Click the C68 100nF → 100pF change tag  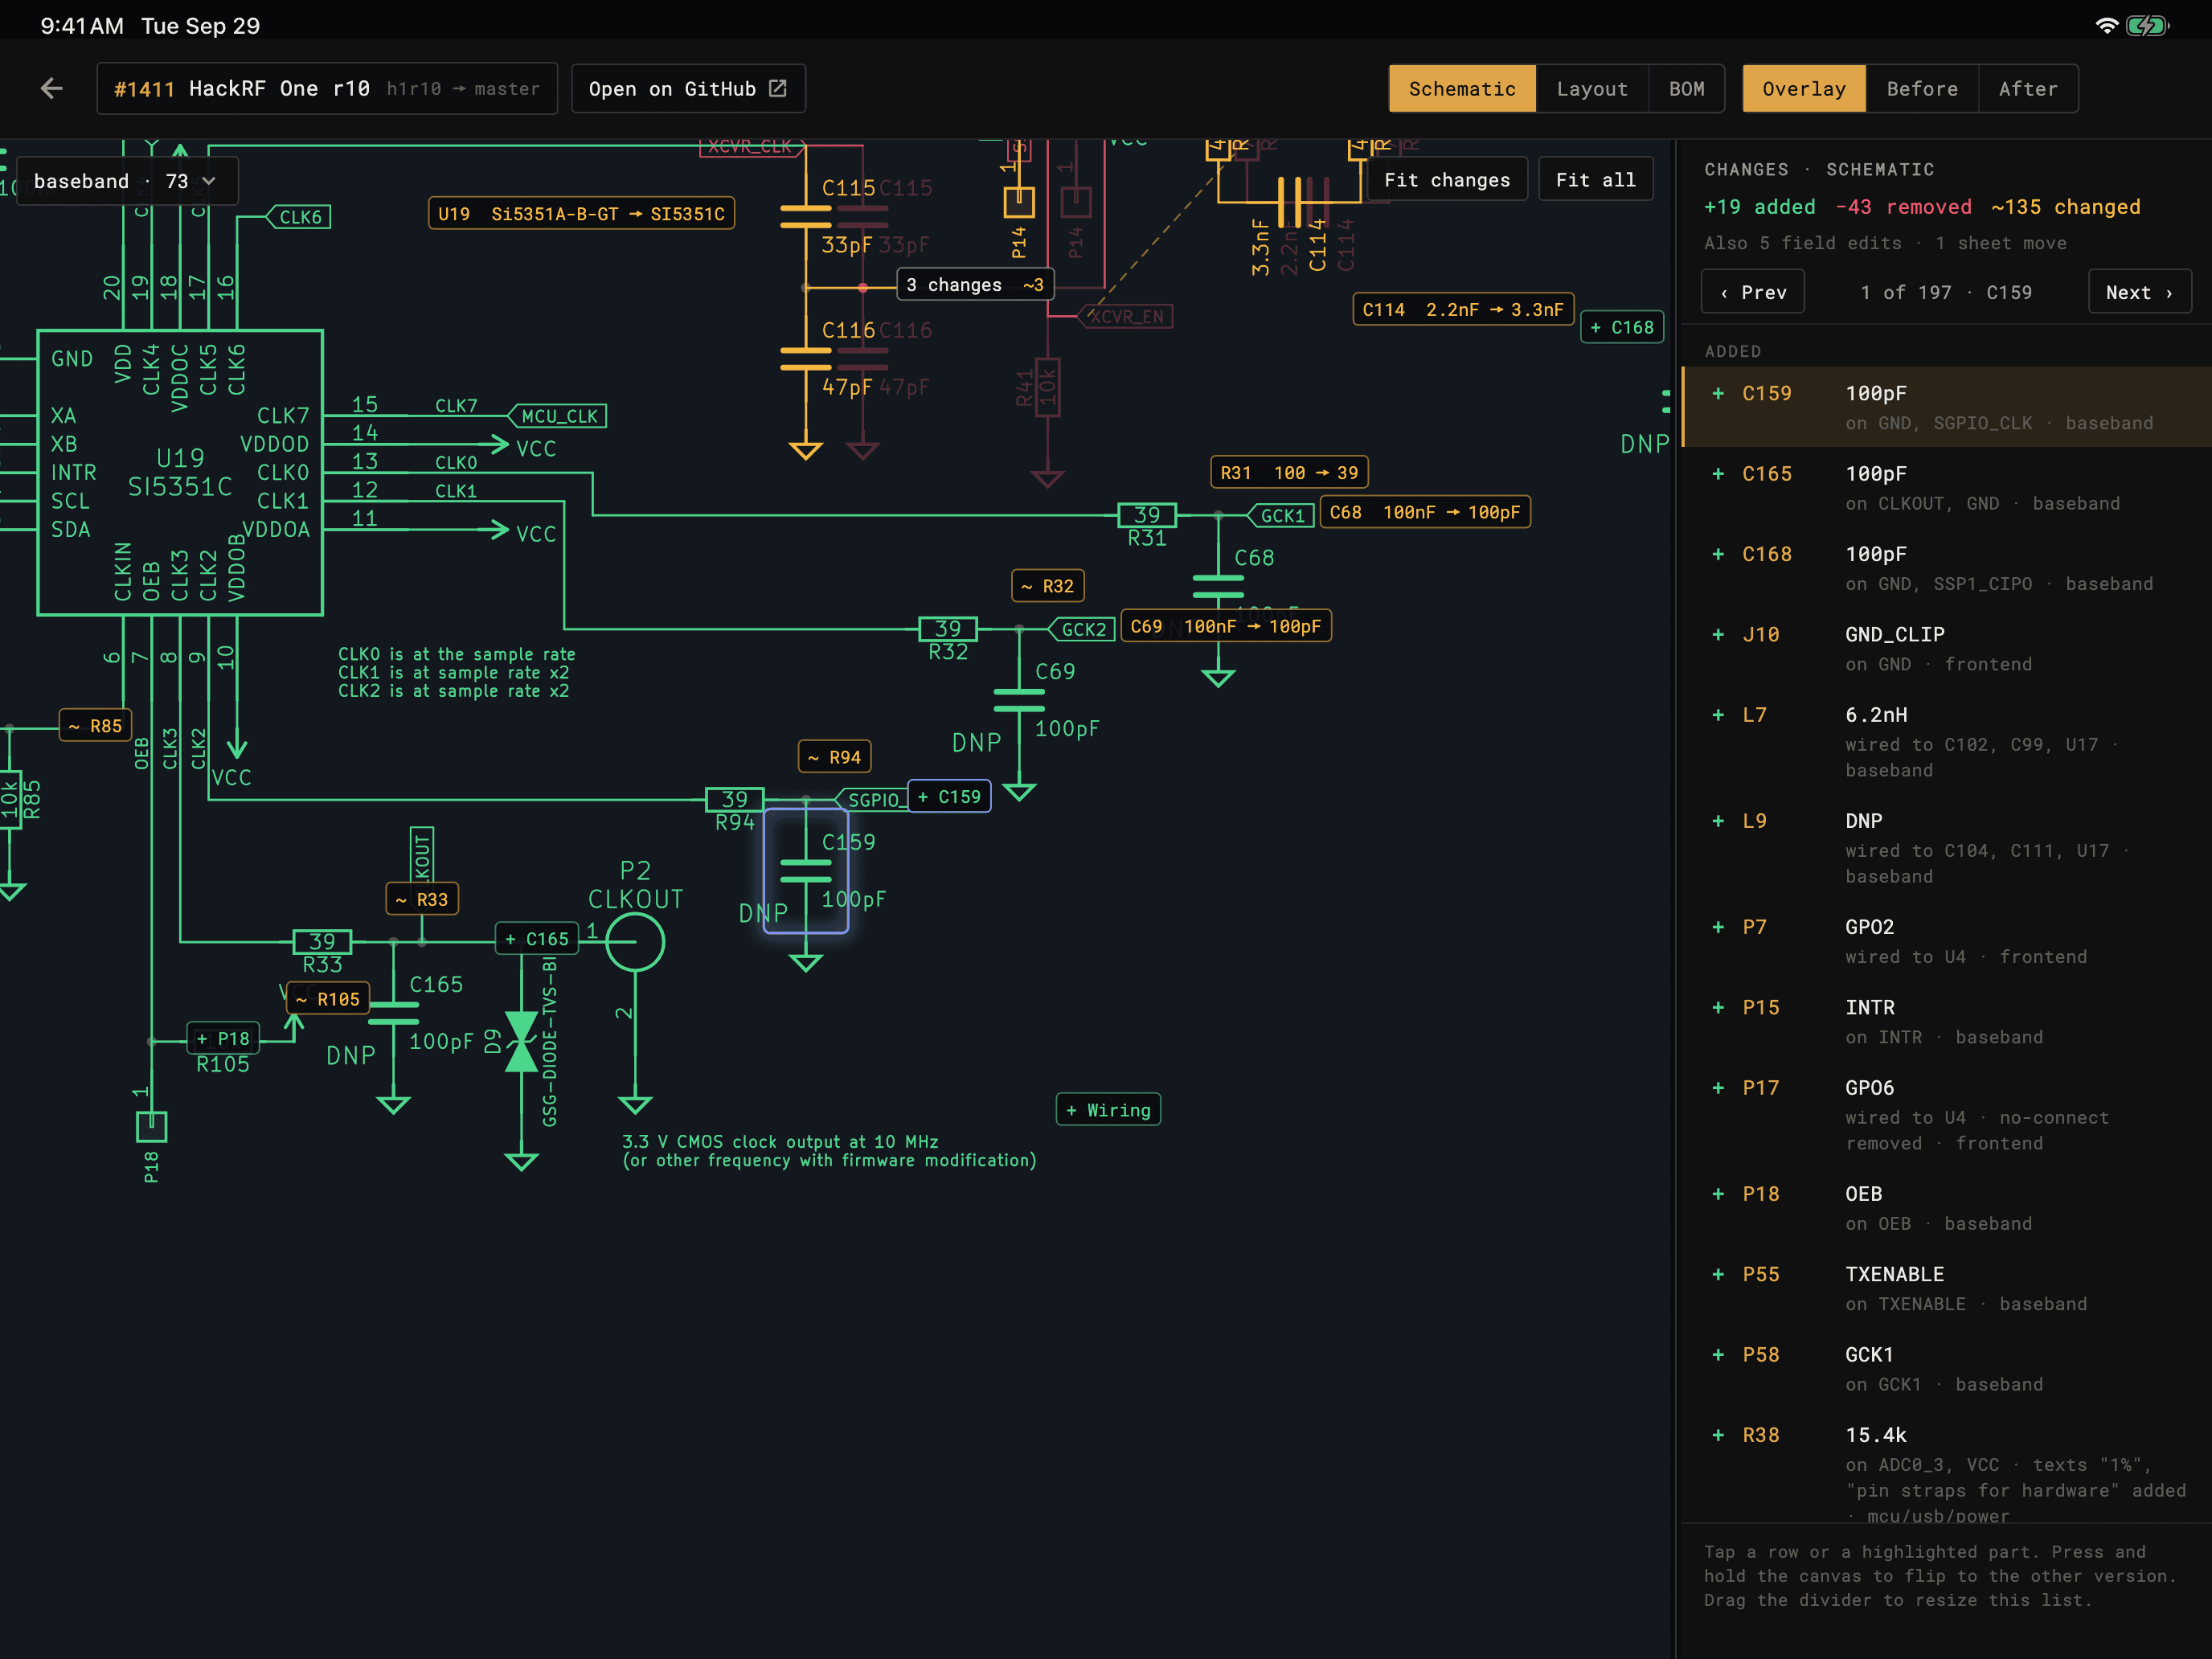tap(1425, 512)
